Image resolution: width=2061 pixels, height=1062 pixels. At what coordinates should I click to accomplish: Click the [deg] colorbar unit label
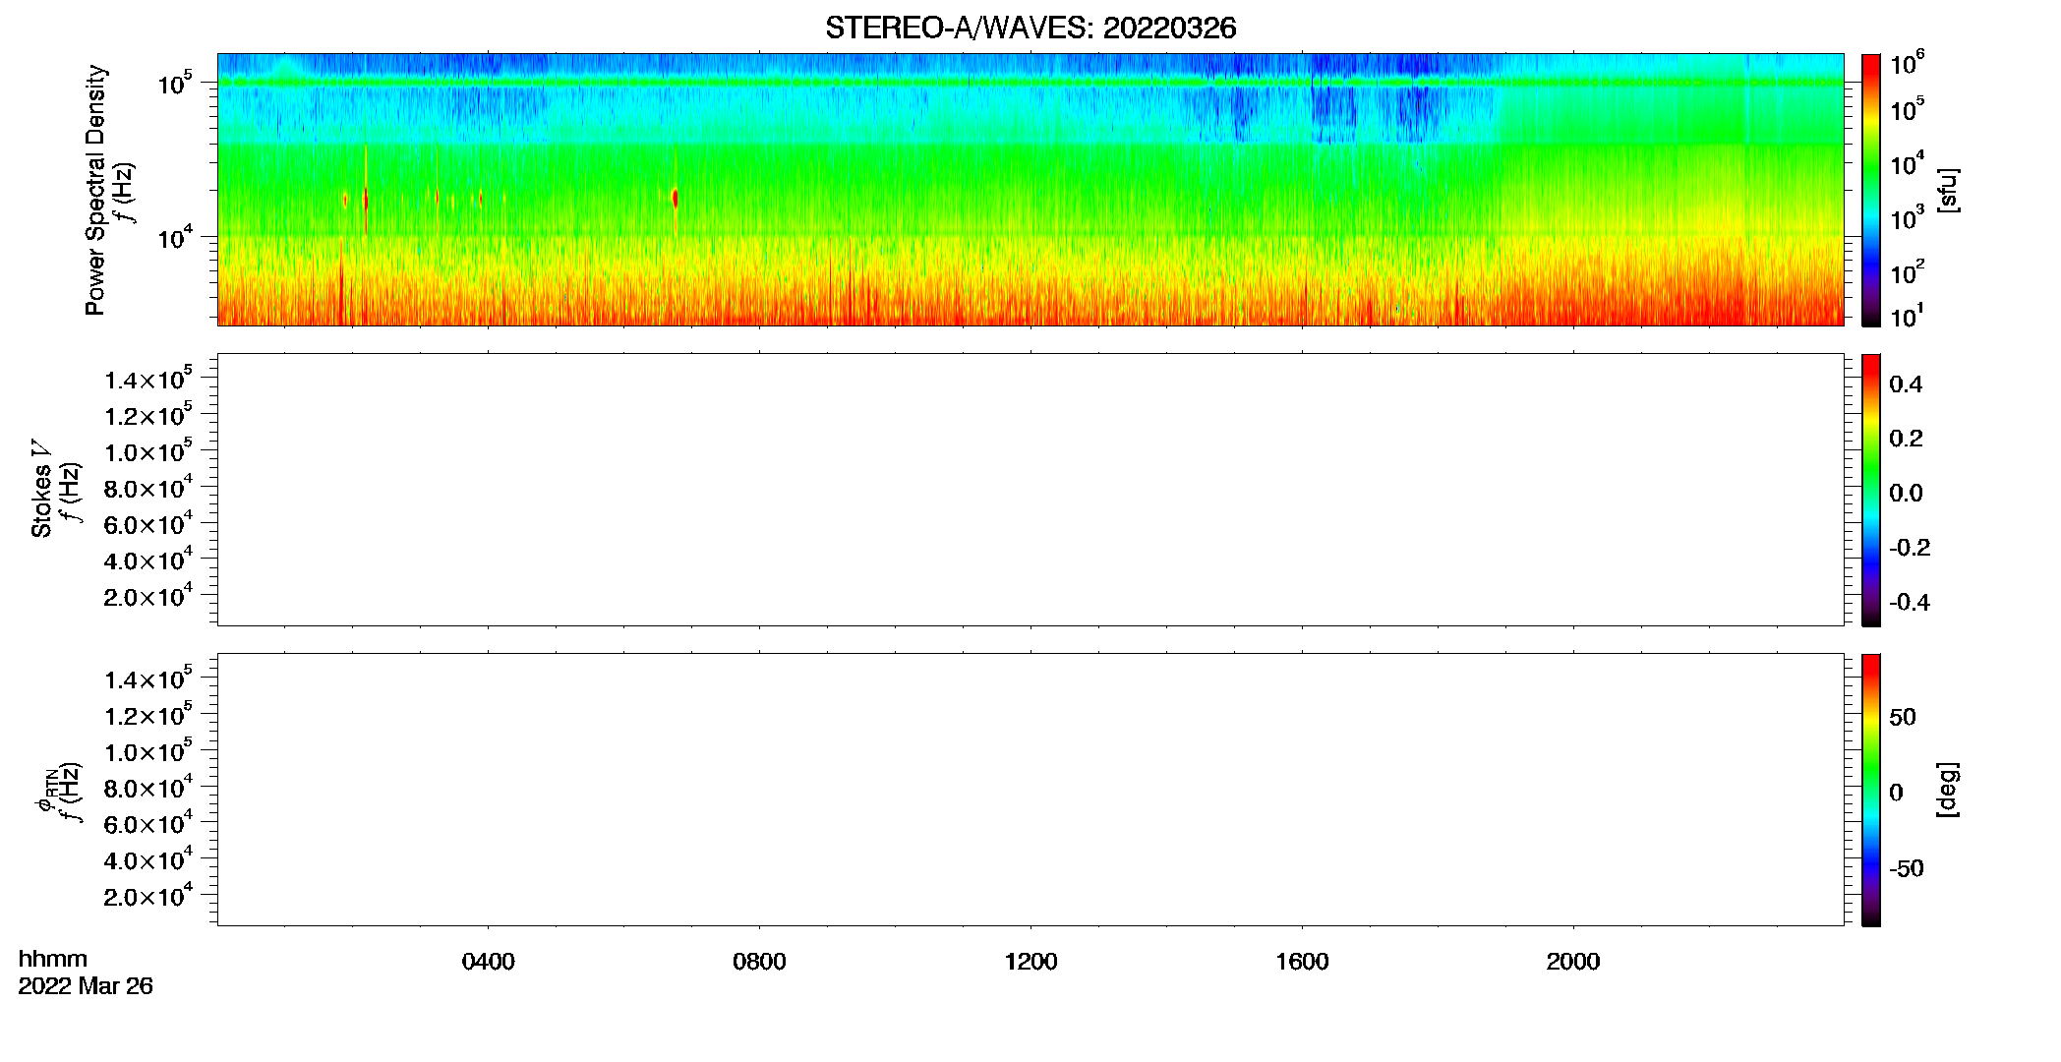(1947, 790)
